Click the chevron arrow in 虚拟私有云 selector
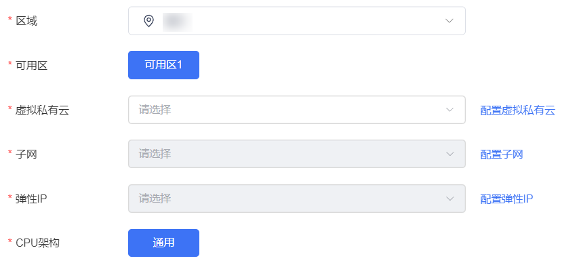Screen dimensions: 581x267 point(450,110)
